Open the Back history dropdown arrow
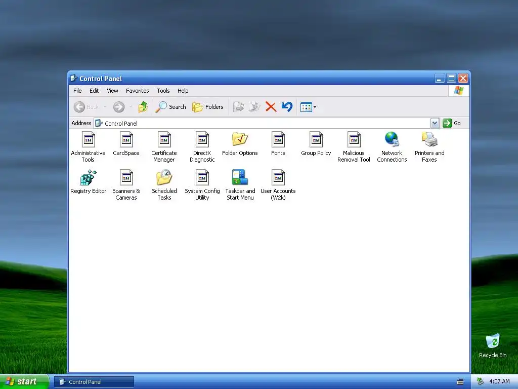 [x=105, y=107]
